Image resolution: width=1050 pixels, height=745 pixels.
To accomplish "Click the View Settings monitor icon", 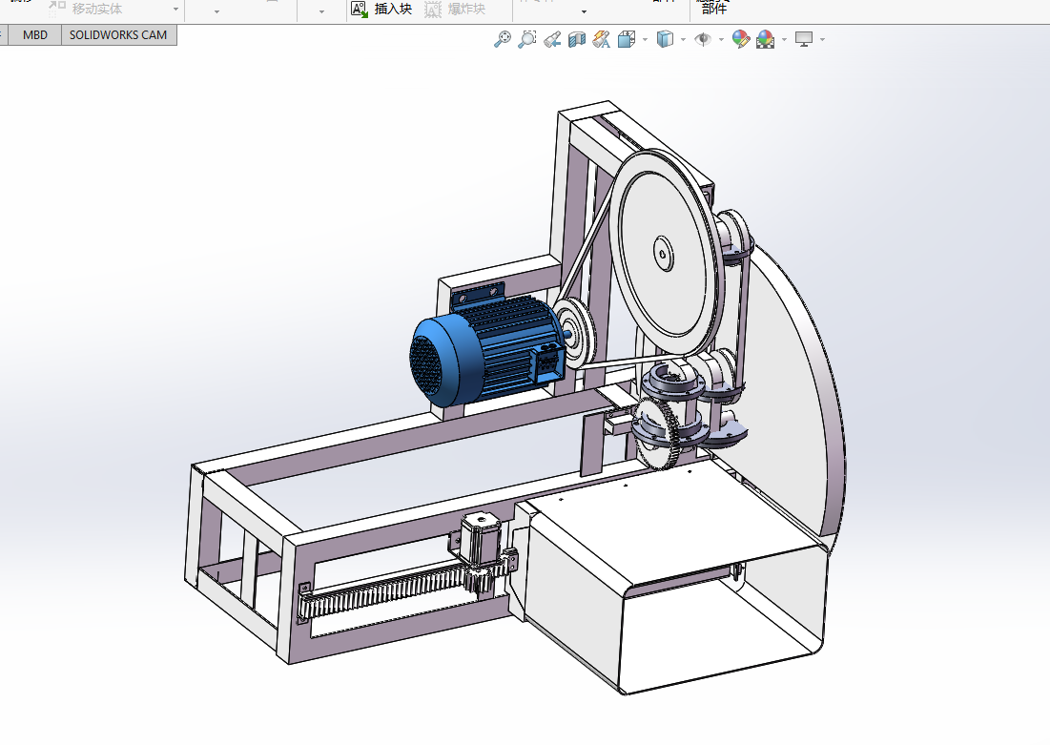I will pos(804,39).
